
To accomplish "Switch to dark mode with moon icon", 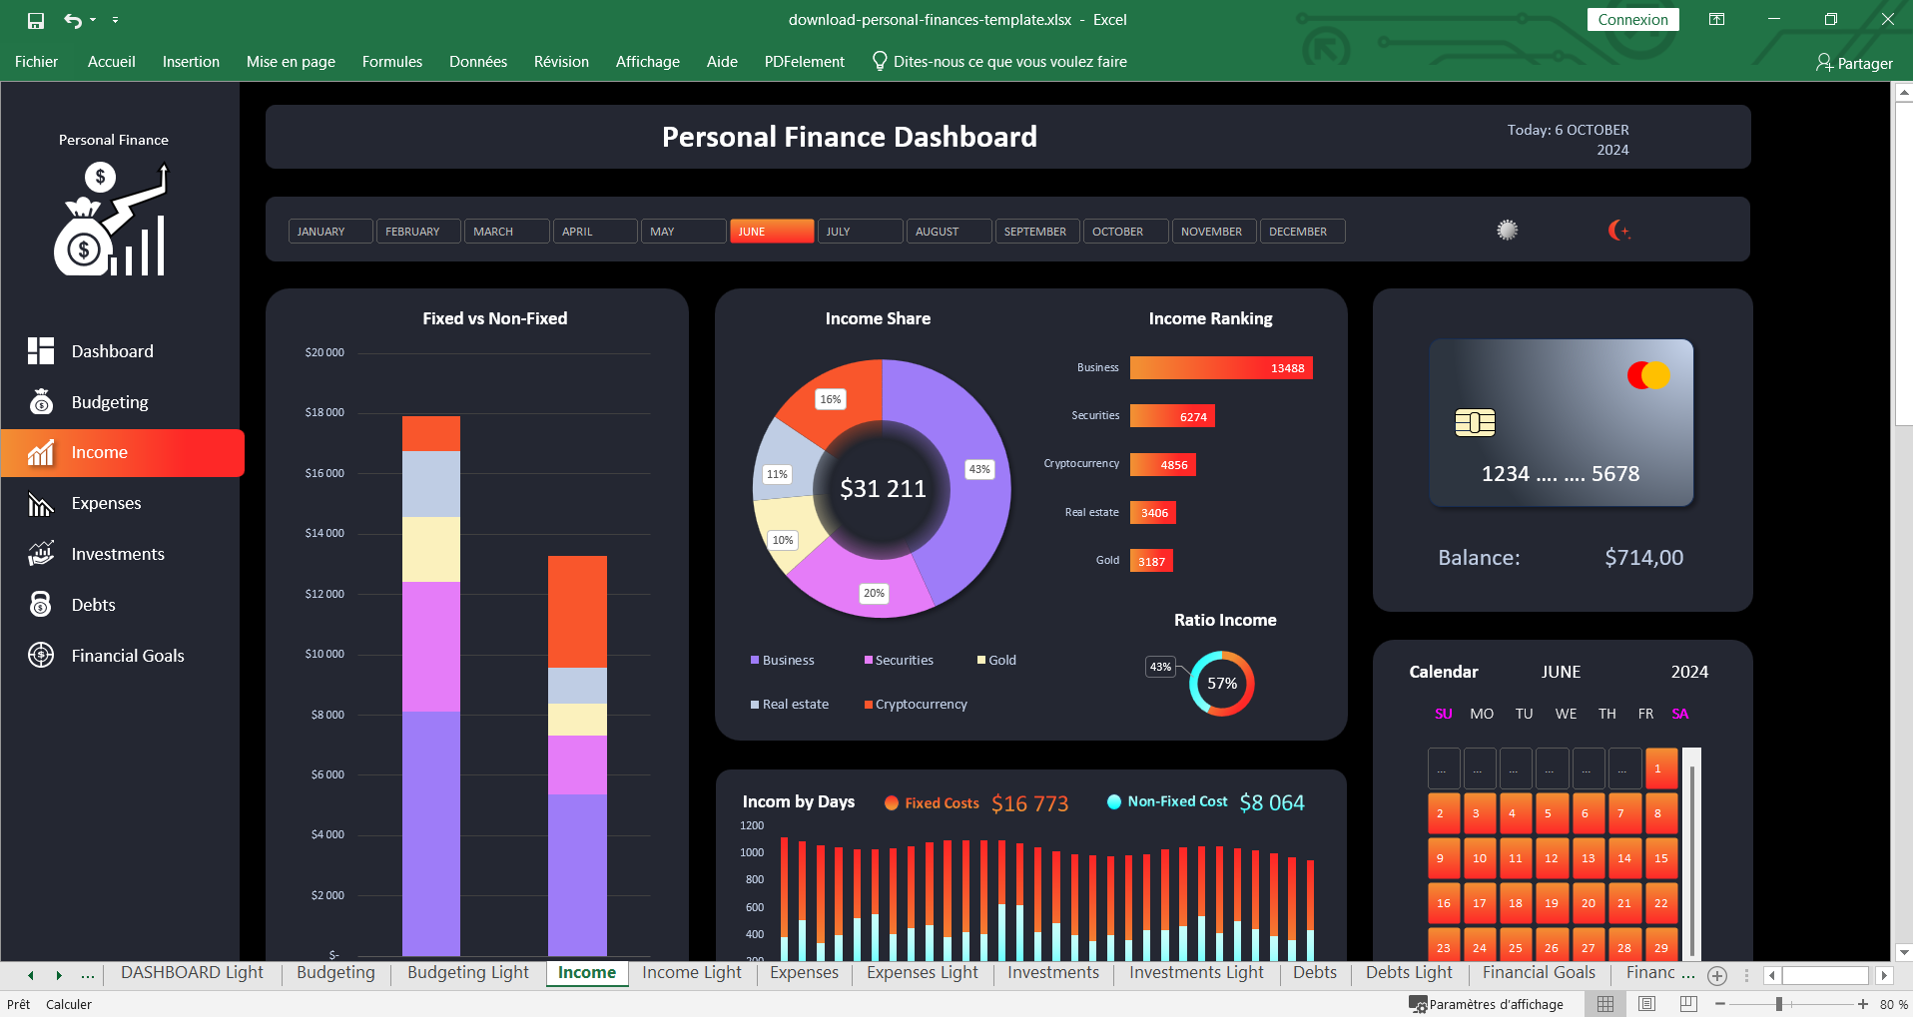I will pyautogui.click(x=1618, y=231).
